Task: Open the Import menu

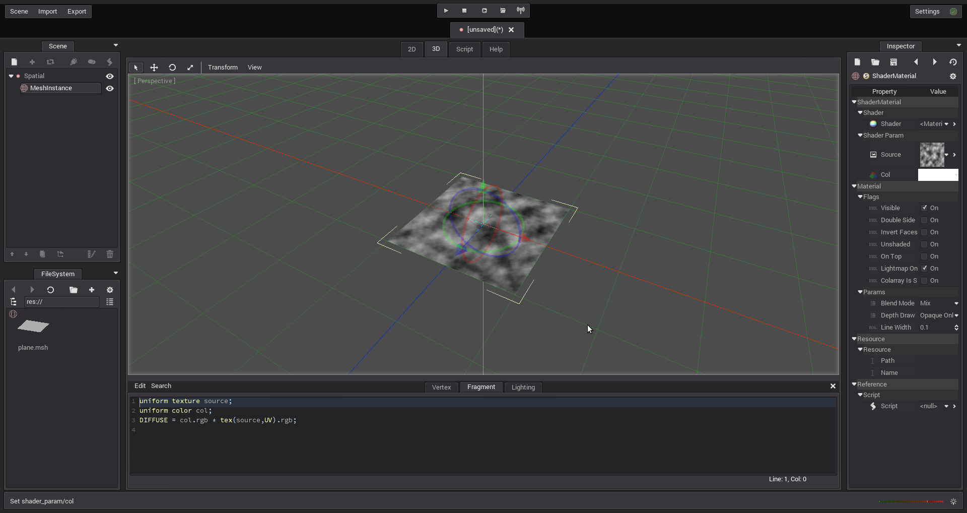Action: (47, 11)
